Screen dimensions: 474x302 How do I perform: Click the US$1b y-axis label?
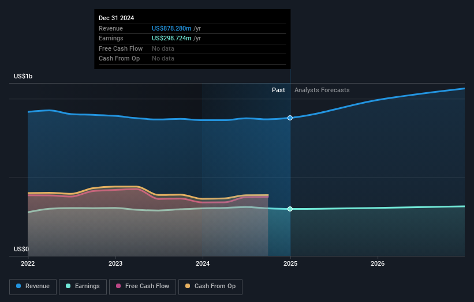point(23,76)
